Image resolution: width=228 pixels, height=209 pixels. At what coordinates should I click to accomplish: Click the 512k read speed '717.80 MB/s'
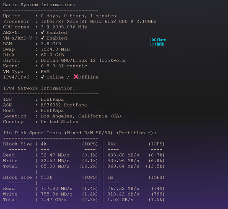coord(57,189)
